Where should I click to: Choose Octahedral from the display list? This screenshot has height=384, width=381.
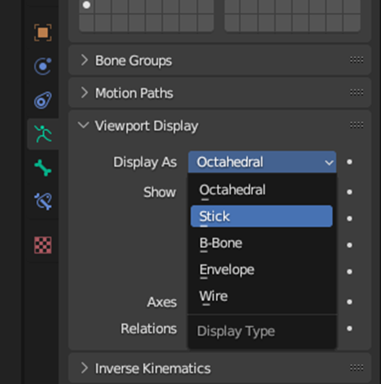coord(232,190)
